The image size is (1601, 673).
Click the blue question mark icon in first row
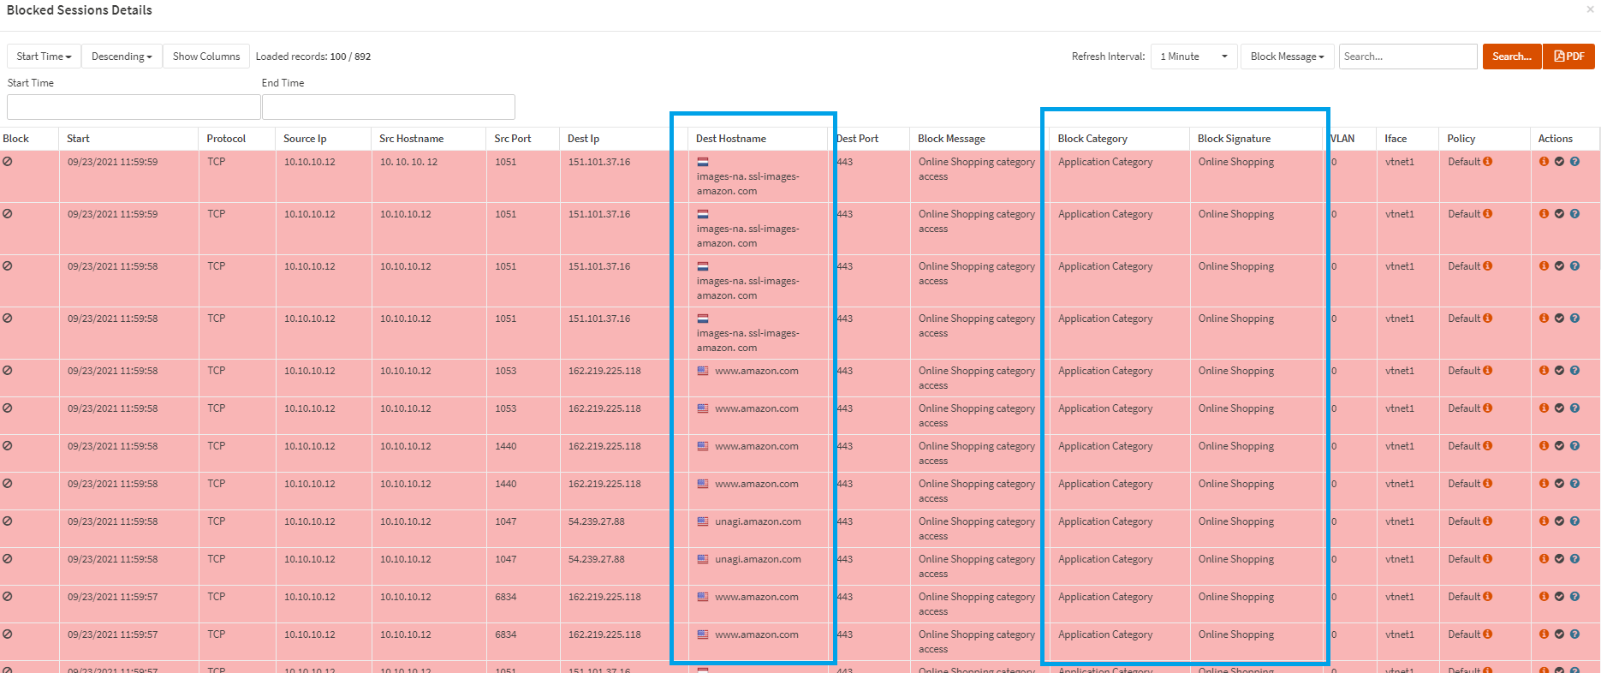[1574, 161]
